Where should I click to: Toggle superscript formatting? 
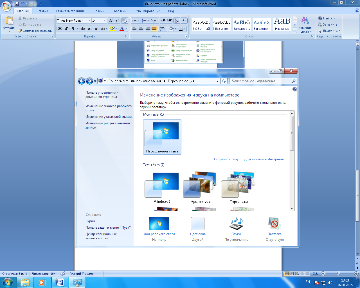coord(96,29)
